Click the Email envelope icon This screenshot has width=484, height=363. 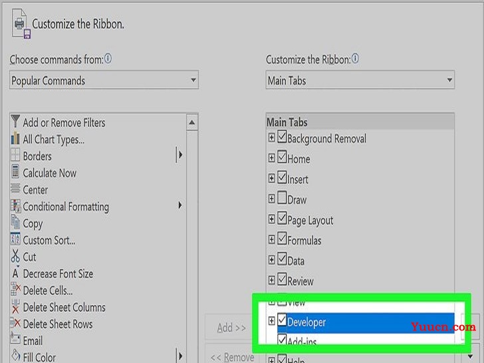15,339
